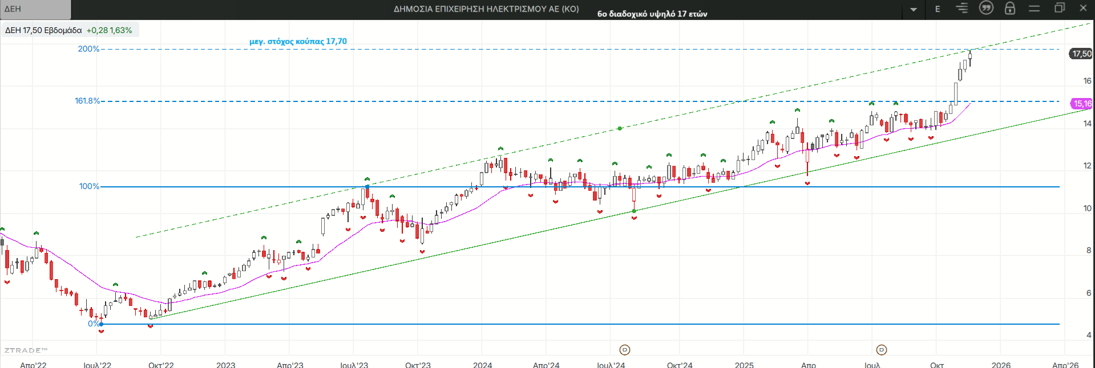Image resolution: width=1095 pixels, height=368 pixels.
Task: Click the blue 0% Fibonacci anchor point
Action: (102, 324)
